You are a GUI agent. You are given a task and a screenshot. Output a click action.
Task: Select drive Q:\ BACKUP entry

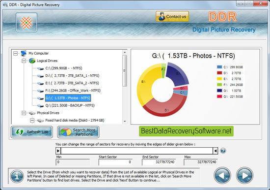(70, 105)
